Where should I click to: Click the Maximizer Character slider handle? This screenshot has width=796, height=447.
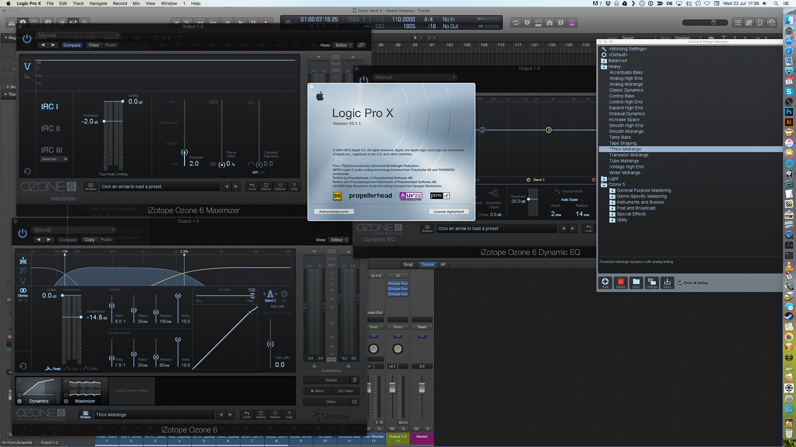(184, 152)
